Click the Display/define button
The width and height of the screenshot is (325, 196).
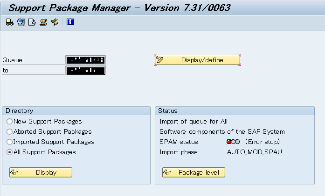coord(197,60)
